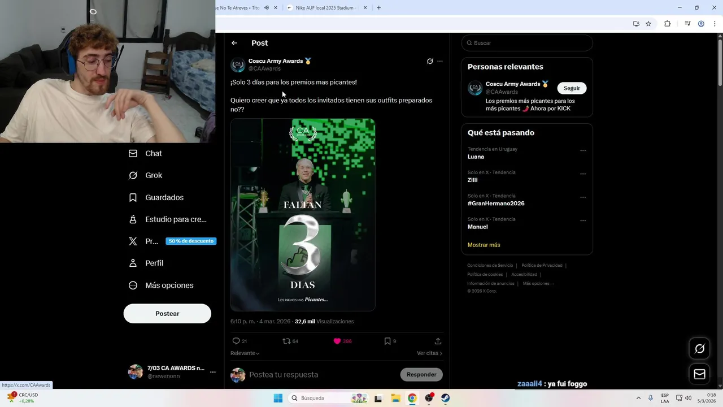The height and width of the screenshot is (407, 723).
Task: Open Guardados in the sidebar
Action: [x=156, y=197]
